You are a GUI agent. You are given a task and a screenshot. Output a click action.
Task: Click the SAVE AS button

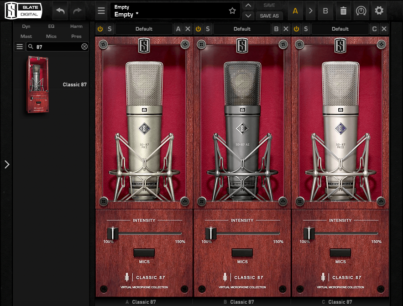pos(269,16)
